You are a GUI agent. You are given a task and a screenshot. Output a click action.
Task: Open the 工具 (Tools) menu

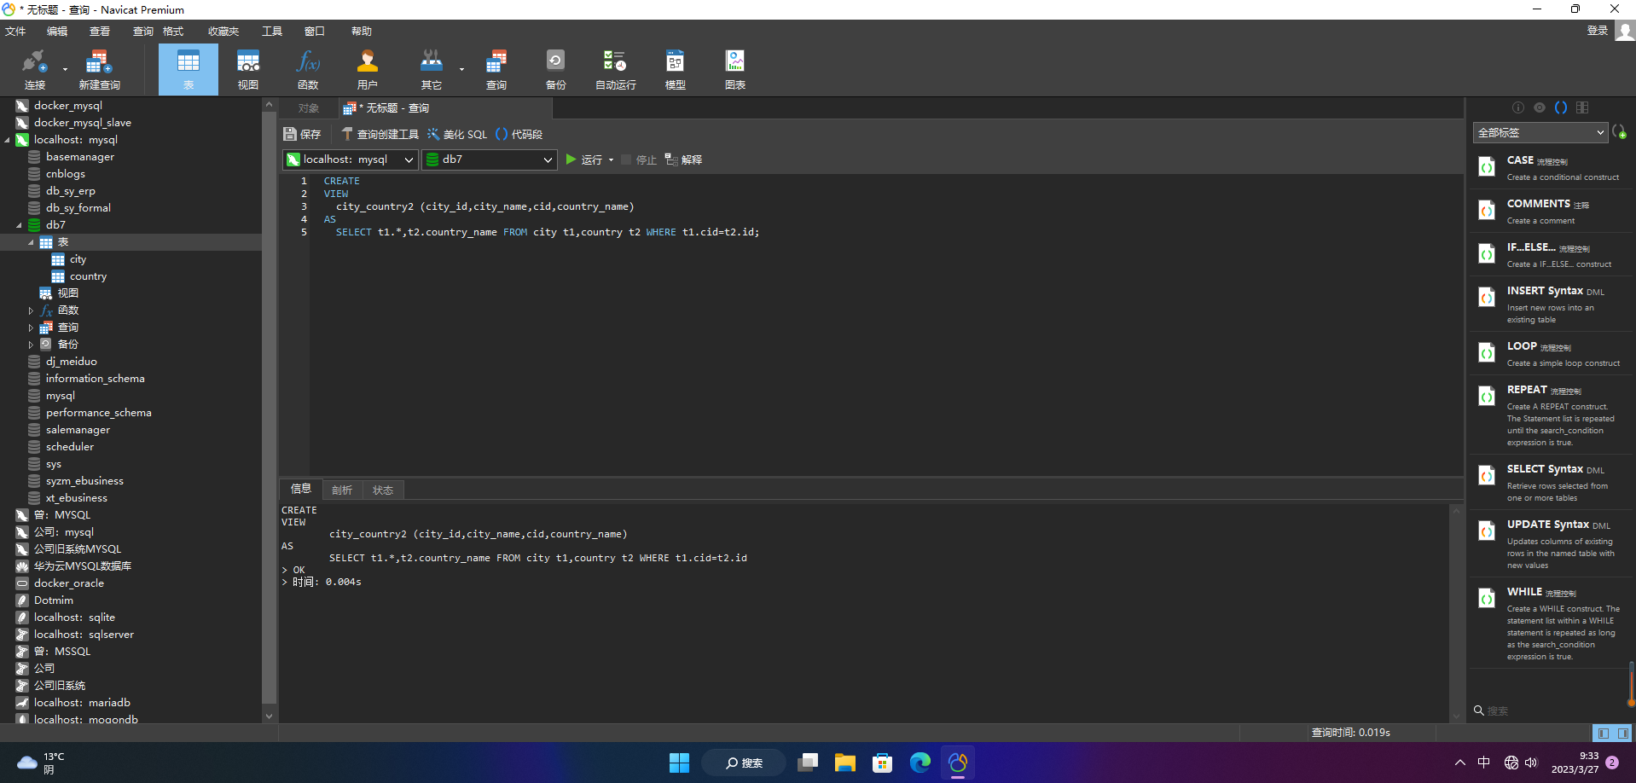272,32
